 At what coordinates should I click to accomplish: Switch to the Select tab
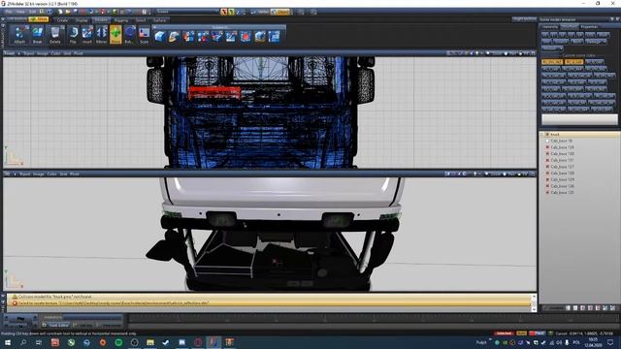click(141, 20)
